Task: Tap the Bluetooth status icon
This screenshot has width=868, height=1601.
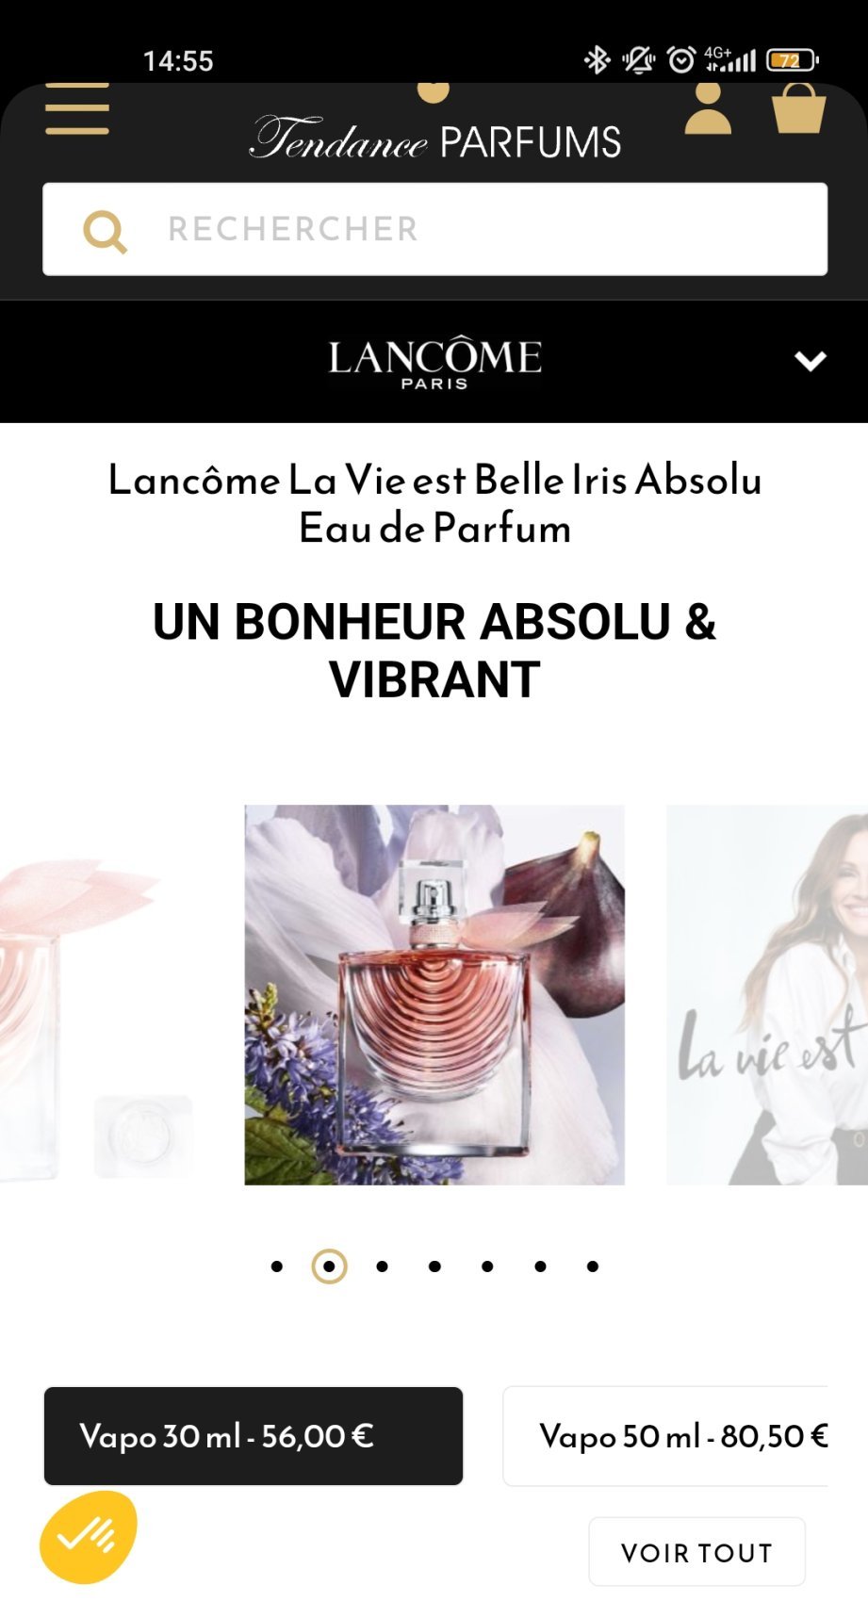Action: pos(597,60)
